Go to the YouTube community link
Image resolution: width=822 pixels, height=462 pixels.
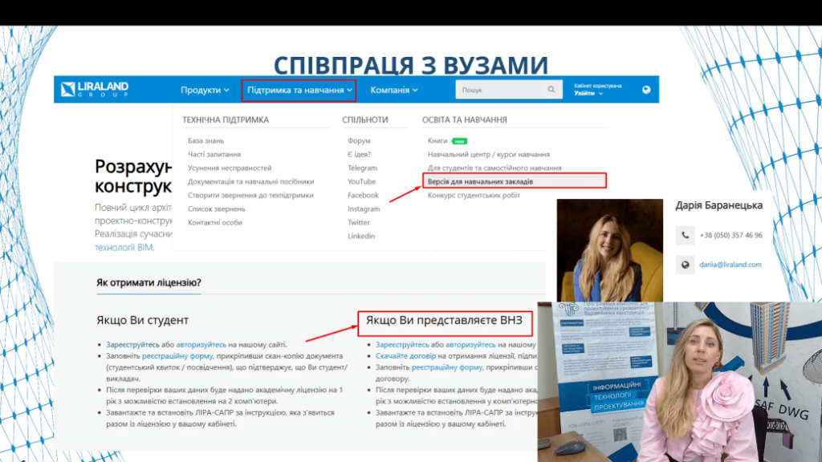click(x=362, y=182)
